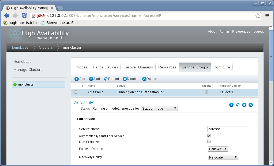The width and height of the screenshot is (274, 166).
Task: Open the Start on node dropdown
Action: 159,109
